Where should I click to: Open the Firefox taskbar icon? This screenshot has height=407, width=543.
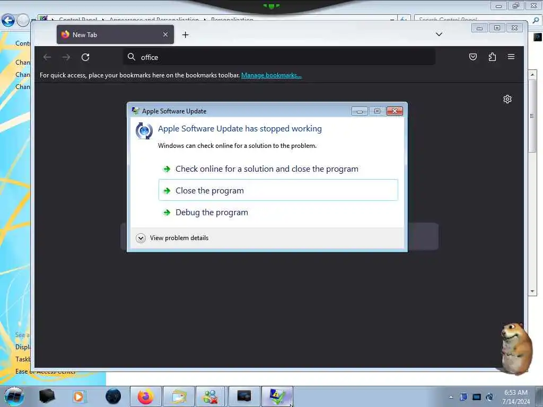(x=145, y=396)
